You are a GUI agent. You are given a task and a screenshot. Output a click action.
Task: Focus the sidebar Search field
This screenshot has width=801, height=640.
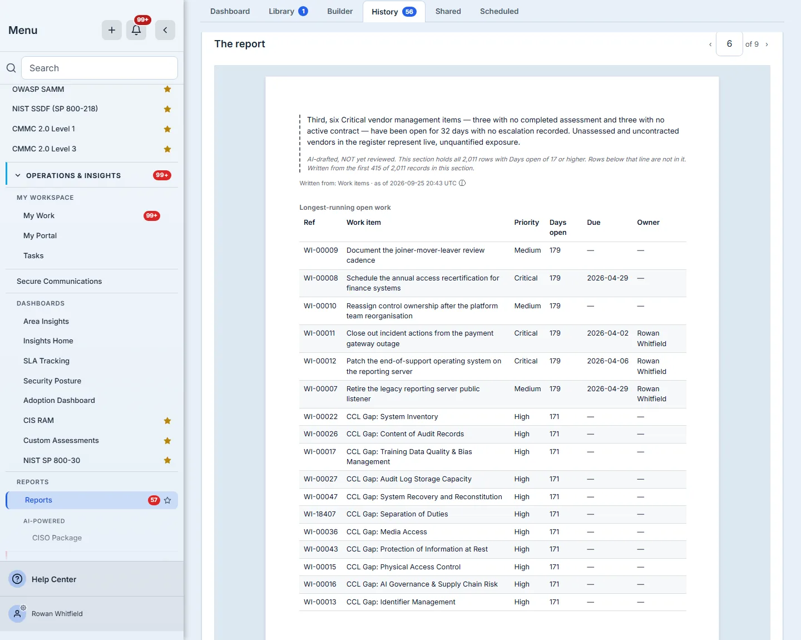pos(100,68)
